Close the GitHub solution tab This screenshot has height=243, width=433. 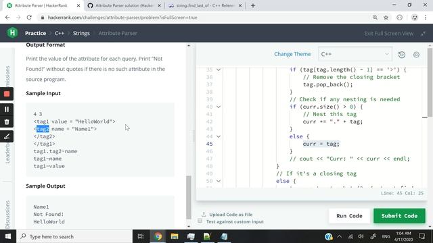click(159, 5)
